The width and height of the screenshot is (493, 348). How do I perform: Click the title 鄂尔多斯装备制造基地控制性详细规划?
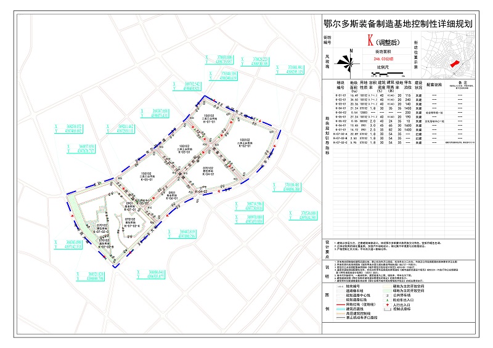click(398, 23)
